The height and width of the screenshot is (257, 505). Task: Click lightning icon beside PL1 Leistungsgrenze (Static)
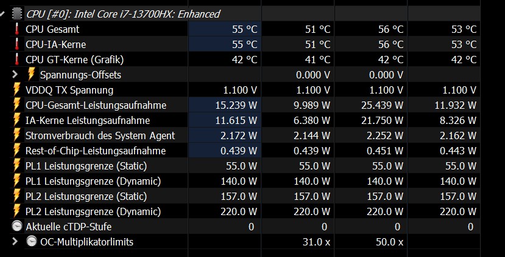16,166
